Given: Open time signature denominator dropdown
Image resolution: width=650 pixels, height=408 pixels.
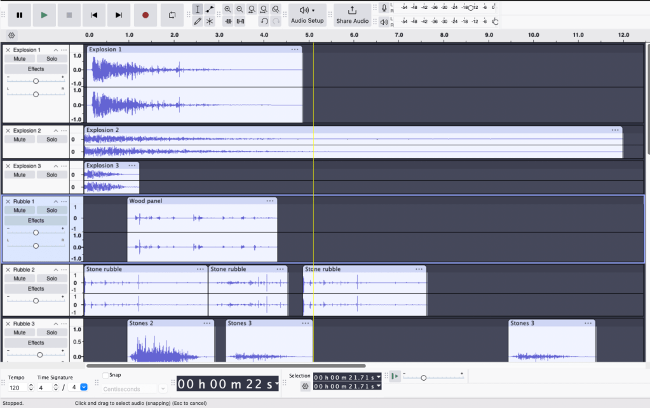Looking at the screenshot, I should pyautogui.click(x=84, y=387).
